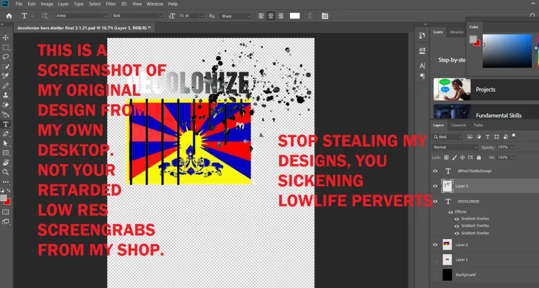Click the warp text icon
This screenshot has height=288, width=539.
pyautogui.click(x=310, y=16)
